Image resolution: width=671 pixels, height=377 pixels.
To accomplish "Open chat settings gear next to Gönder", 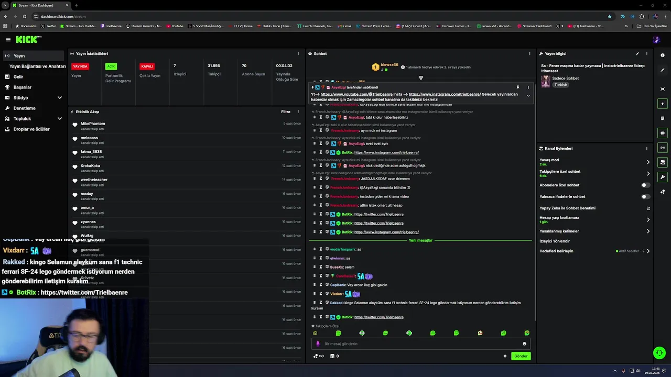I will click(505, 356).
